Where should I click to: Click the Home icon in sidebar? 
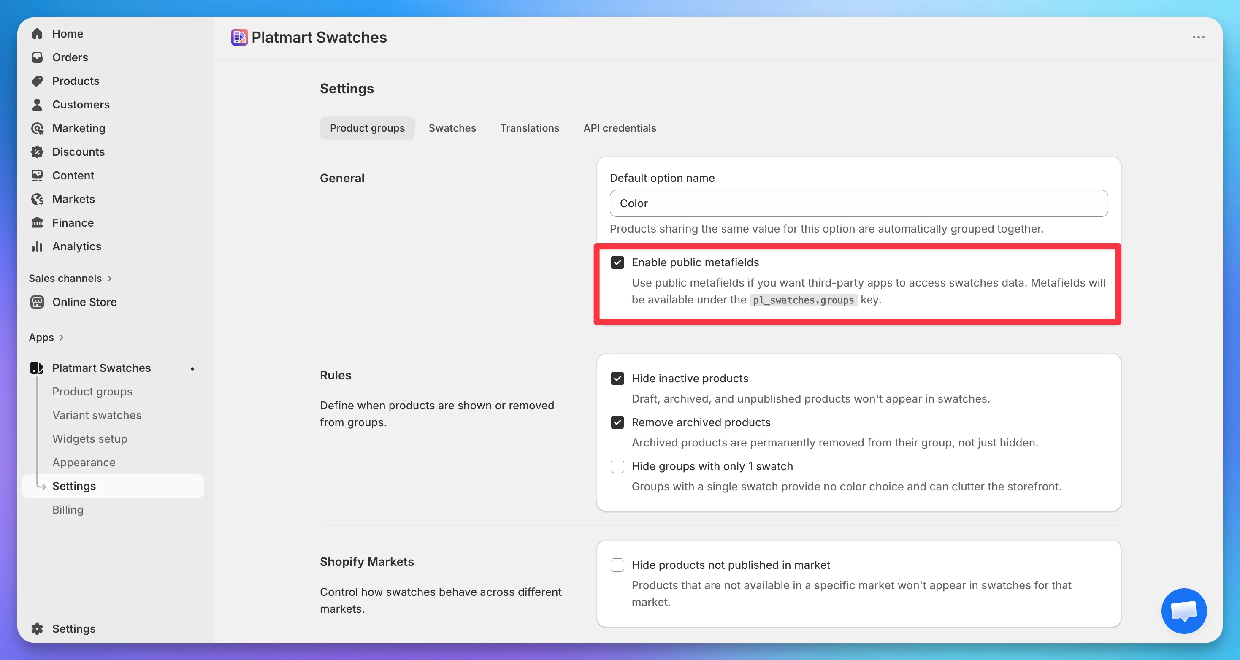pyautogui.click(x=37, y=34)
